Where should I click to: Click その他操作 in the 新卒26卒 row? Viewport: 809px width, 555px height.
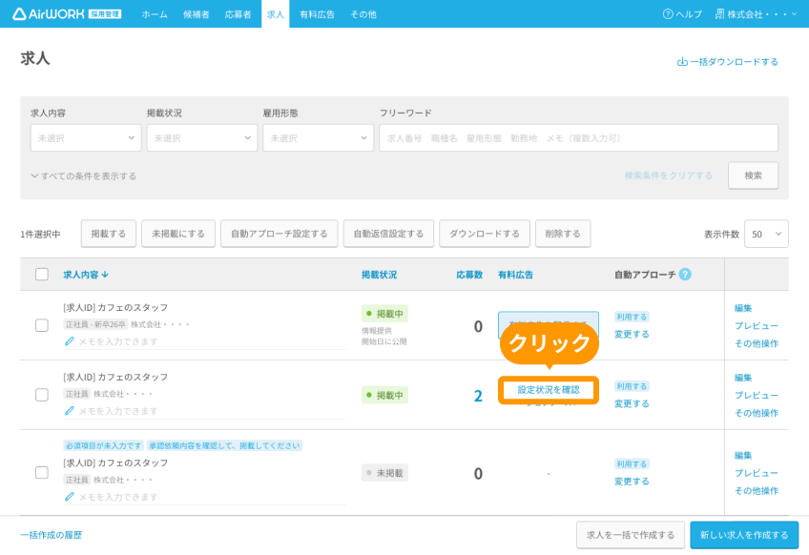coord(757,343)
